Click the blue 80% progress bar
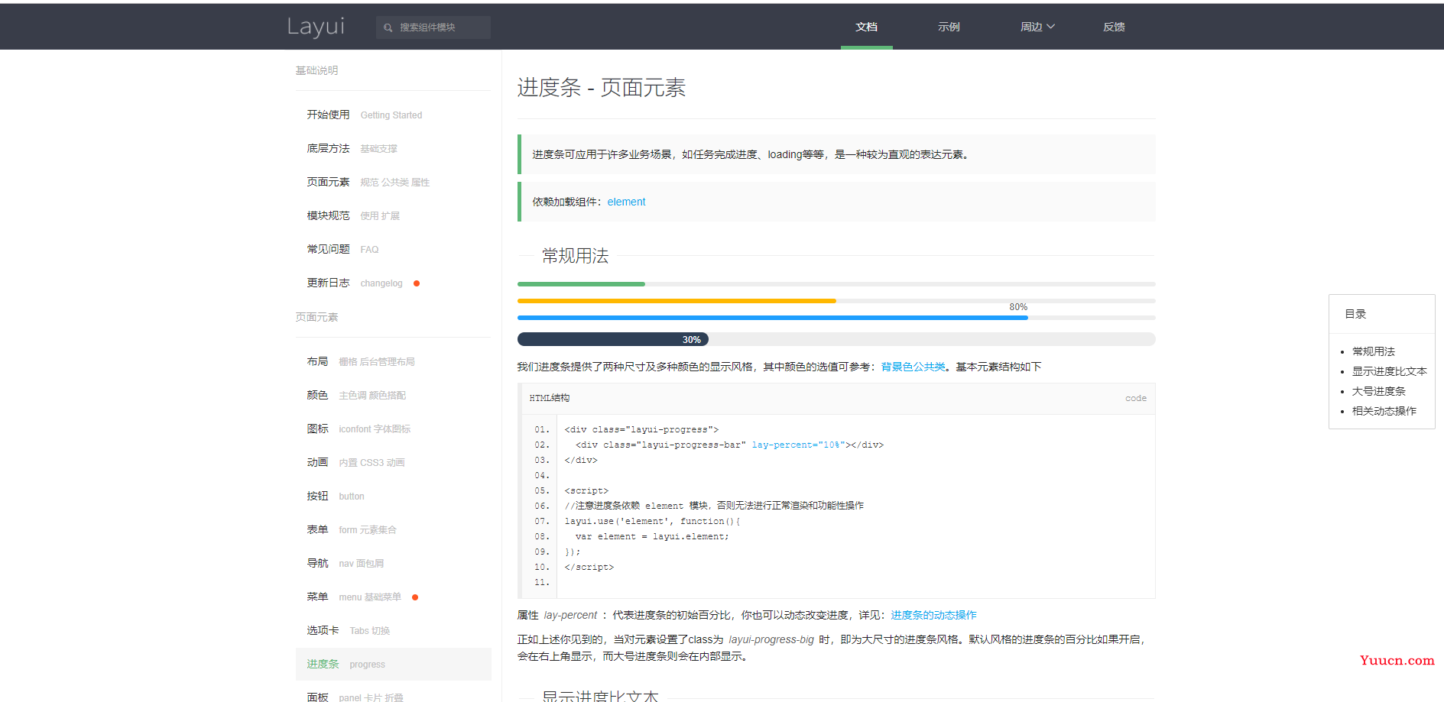The image size is (1444, 702). 773,318
